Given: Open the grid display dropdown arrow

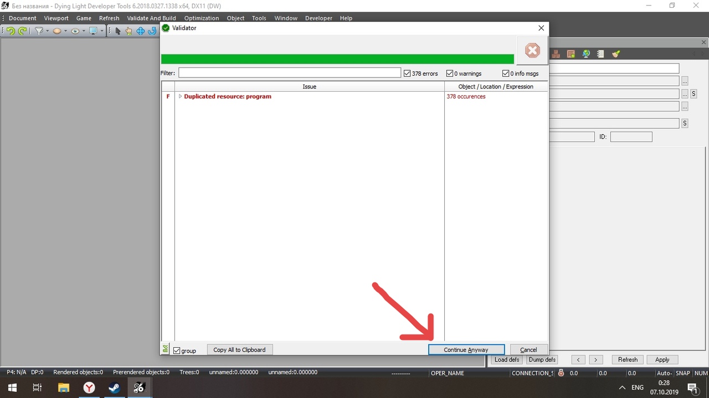Looking at the screenshot, I should tap(102, 31).
